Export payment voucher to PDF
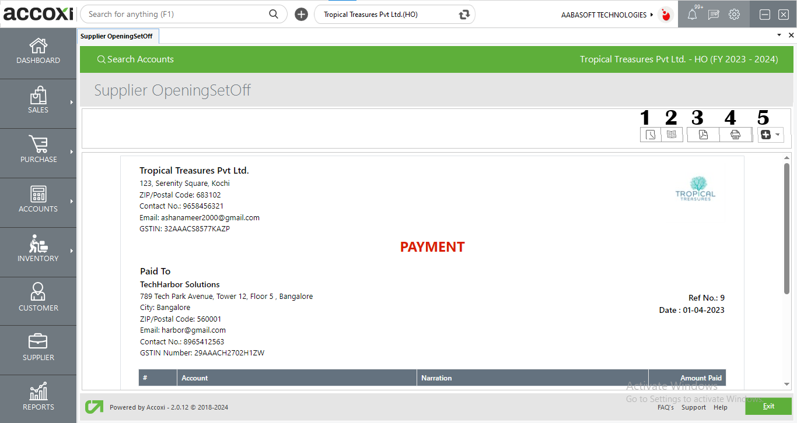Image resolution: width=797 pixels, height=423 pixels. coord(703,135)
